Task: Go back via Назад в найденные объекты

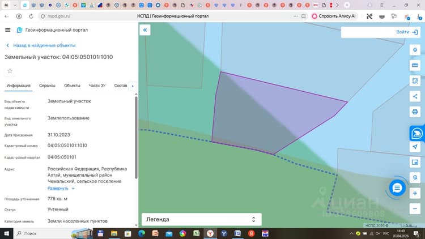Action: click(41, 45)
